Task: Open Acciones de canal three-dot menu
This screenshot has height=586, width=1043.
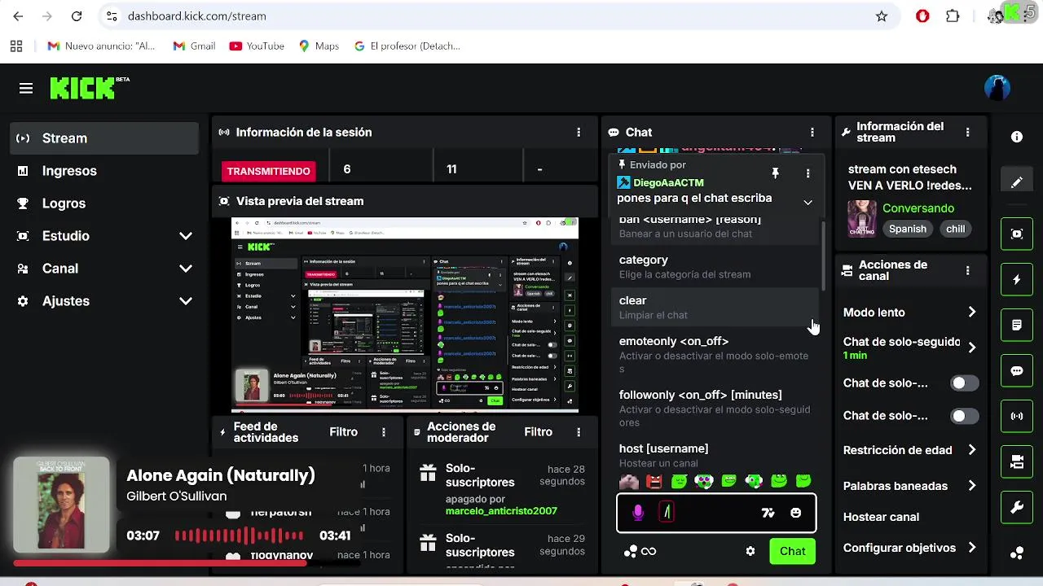Action: pyautogui.click(x=967, y=270)
